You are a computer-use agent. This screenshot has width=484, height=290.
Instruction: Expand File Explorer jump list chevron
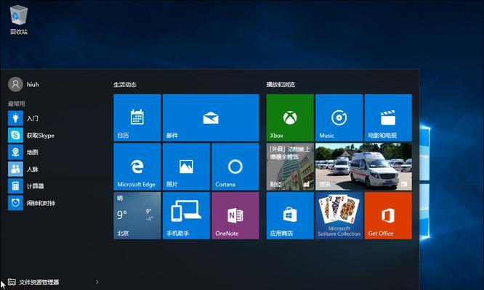[97, 282]
